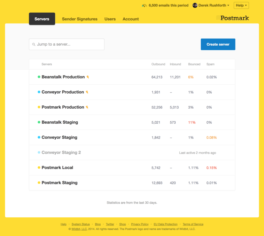Click the search magnifier icon
264x236 pixels.
pyautogui.click(x=34, y=44)
